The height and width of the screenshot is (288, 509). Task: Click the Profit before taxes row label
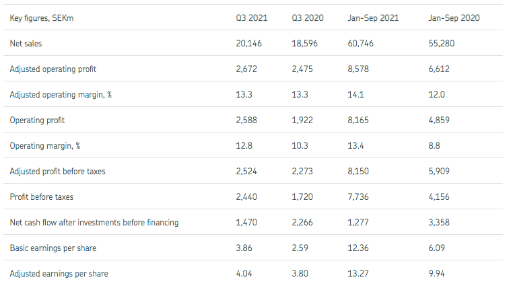(x=43, y=196)
